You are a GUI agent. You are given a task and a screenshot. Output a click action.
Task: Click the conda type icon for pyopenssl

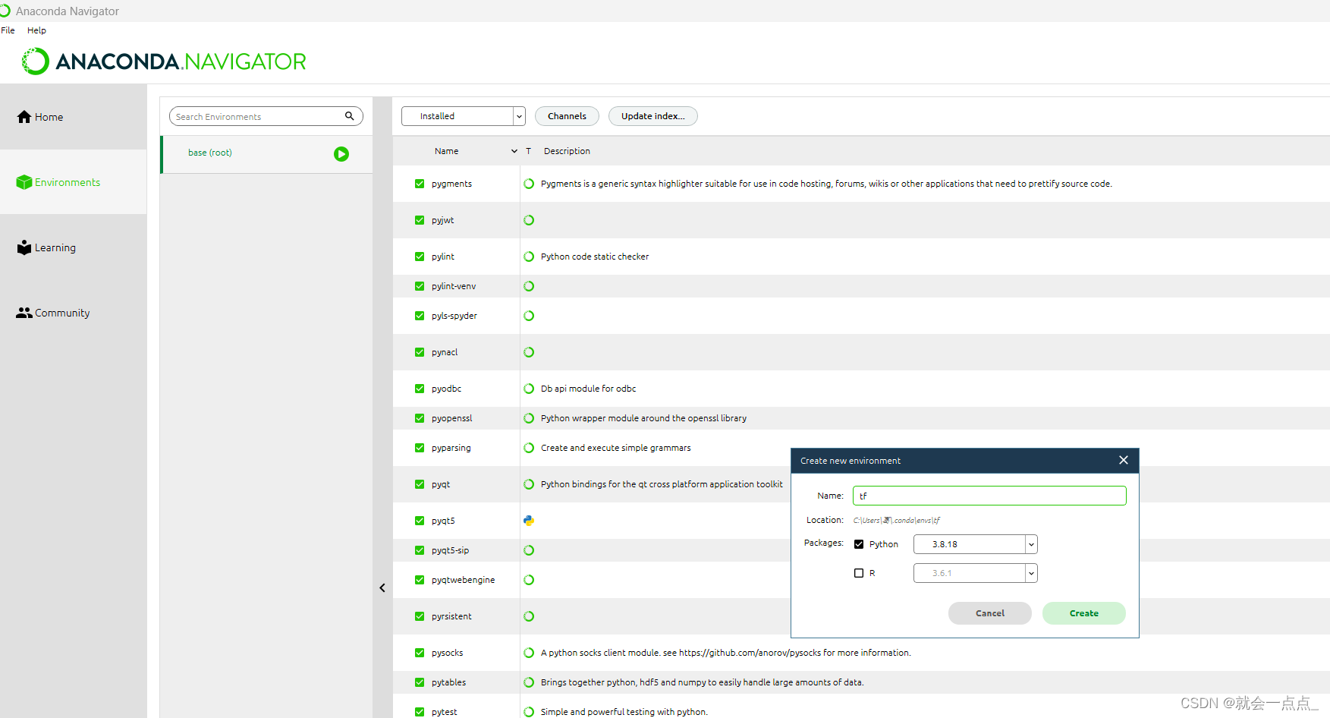point(529,418)
